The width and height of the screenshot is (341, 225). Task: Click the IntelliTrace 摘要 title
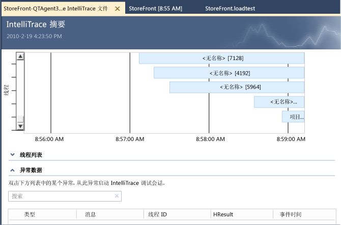tap(36, 24)
